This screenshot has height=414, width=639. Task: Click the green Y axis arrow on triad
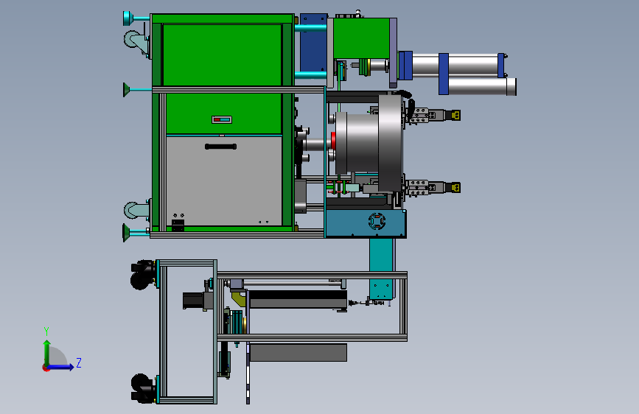click(47, 352)
